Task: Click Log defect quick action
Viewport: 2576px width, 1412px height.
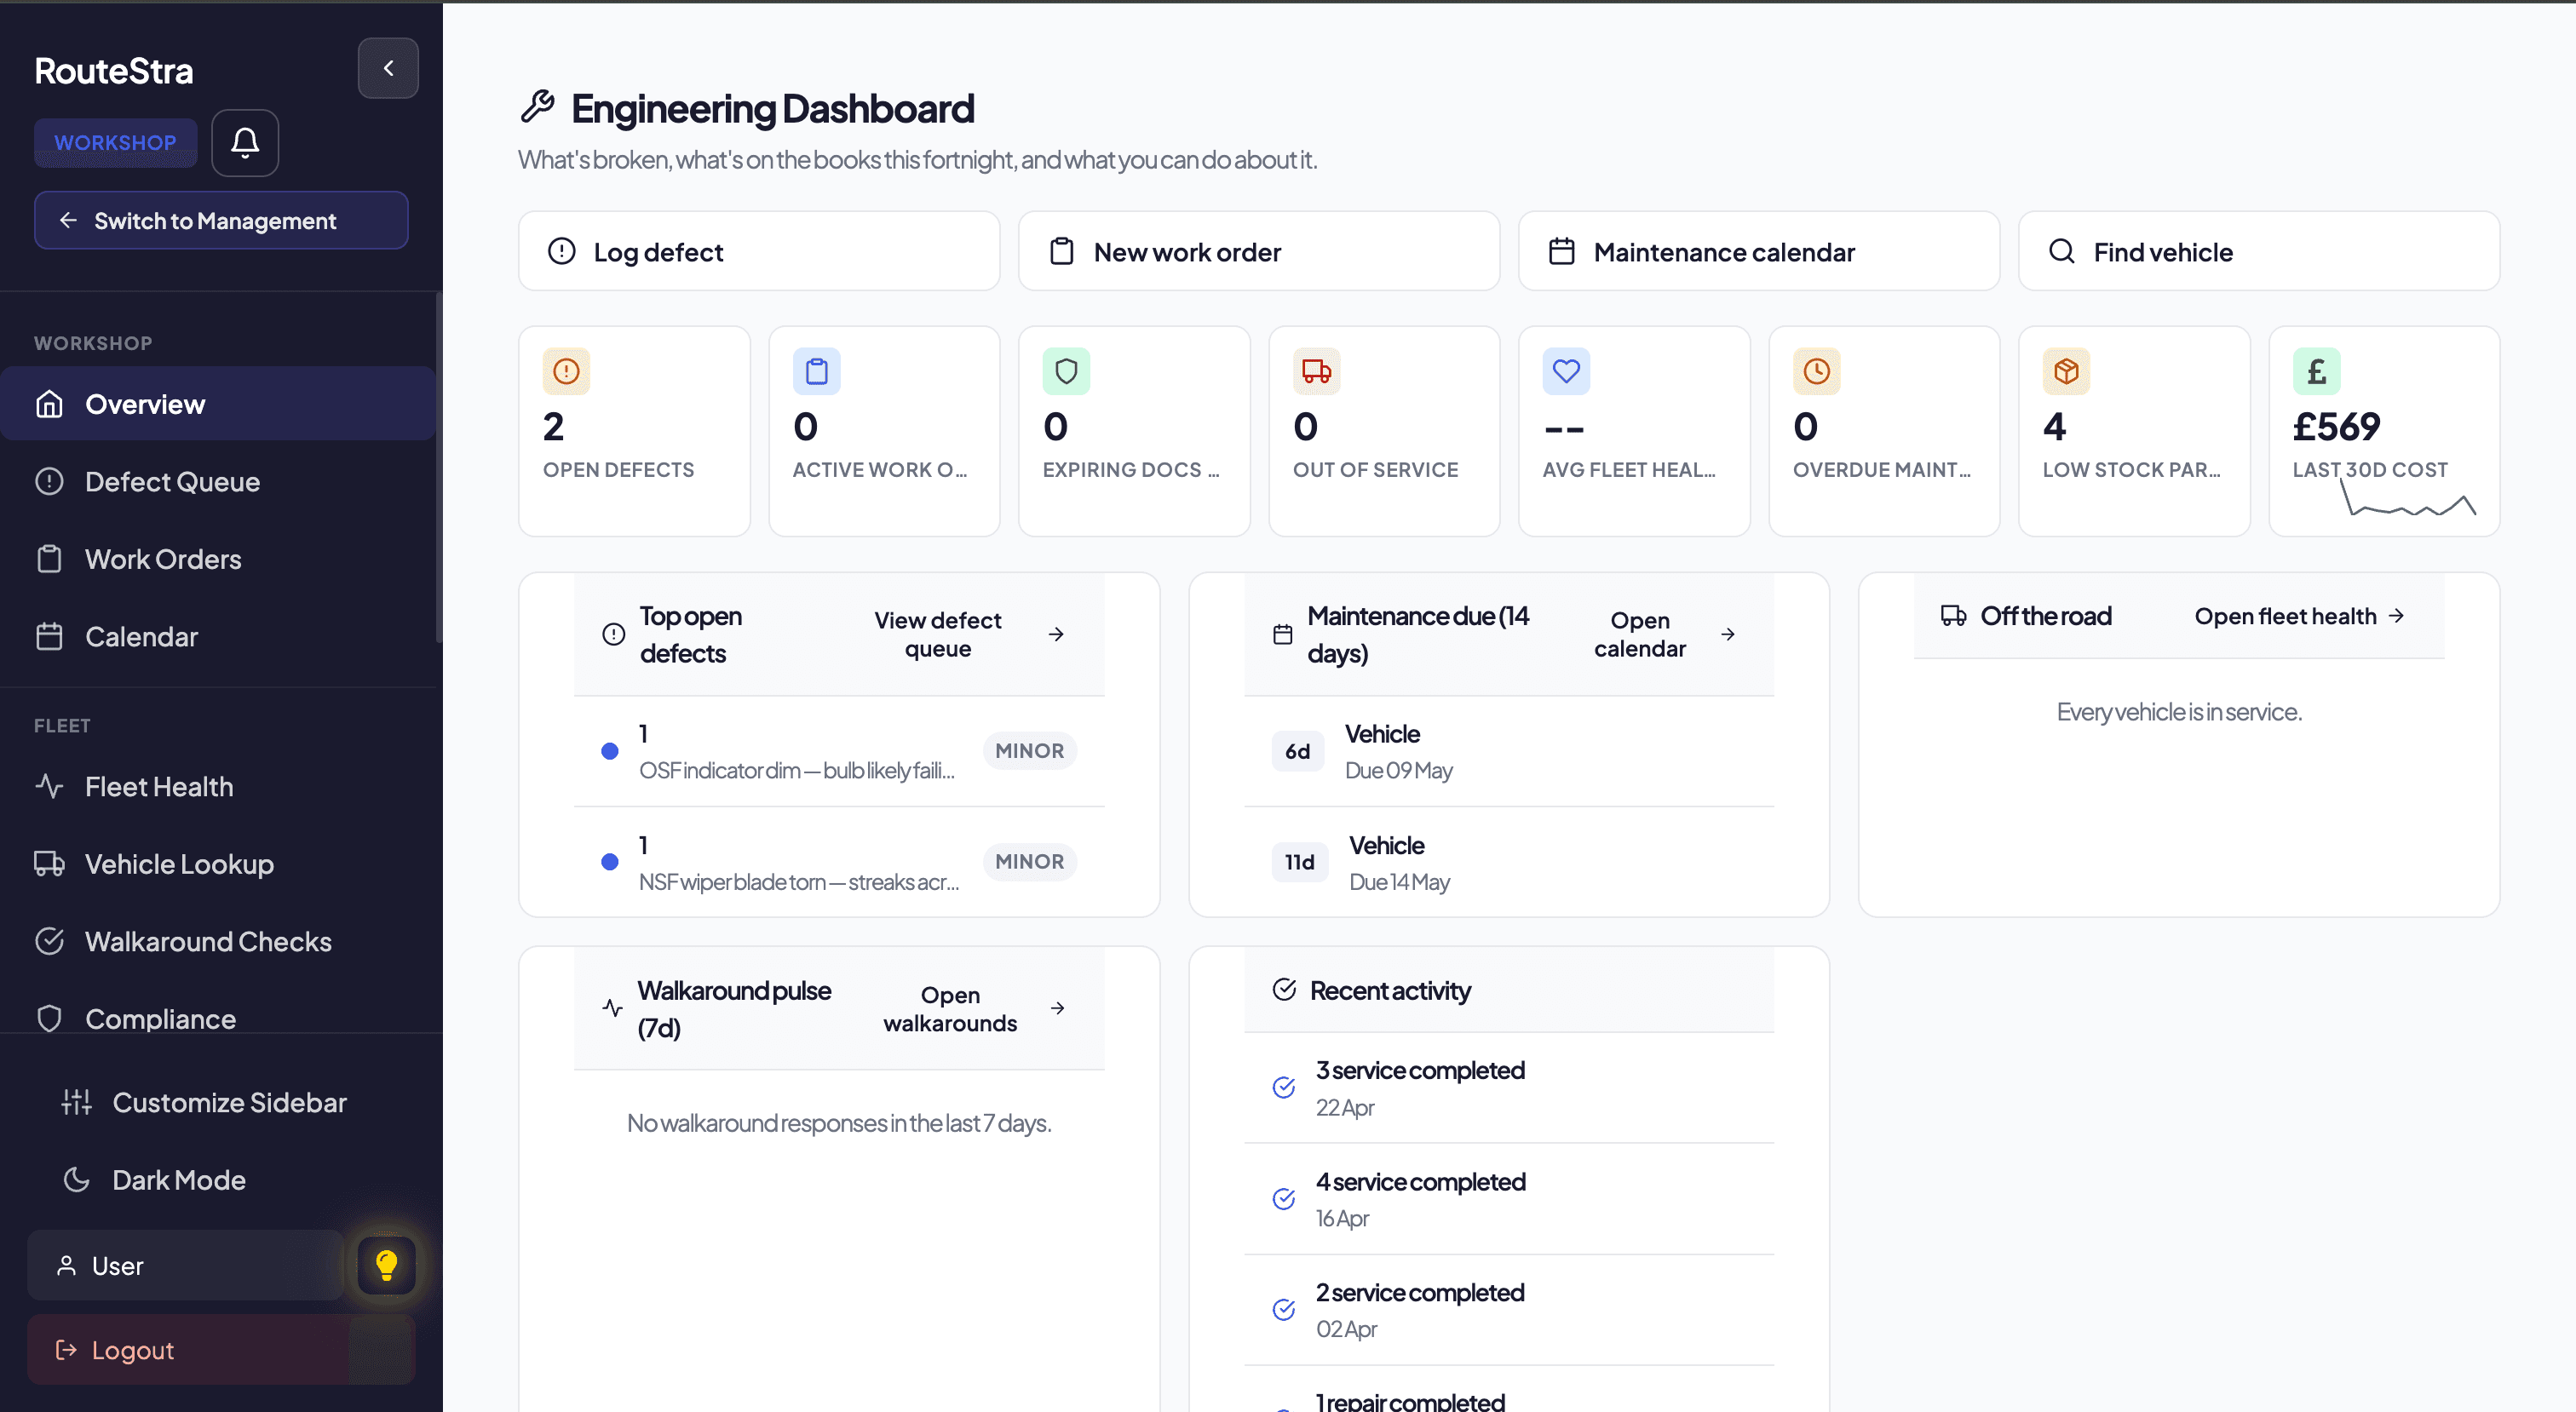Action: click(759, 252)
